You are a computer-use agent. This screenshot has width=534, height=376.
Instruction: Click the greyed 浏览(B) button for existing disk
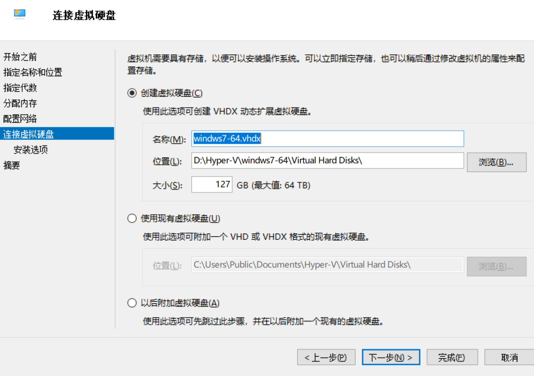496,266
